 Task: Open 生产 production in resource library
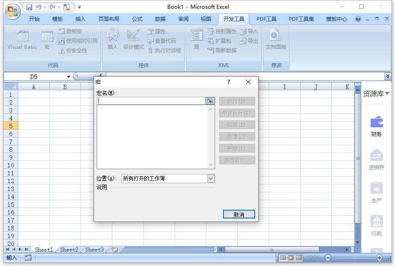point(376,193)
